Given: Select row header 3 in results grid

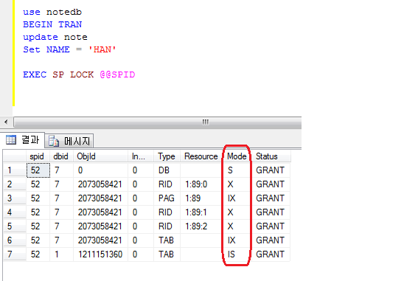Looking at the screenshot, I should point(15,198).
